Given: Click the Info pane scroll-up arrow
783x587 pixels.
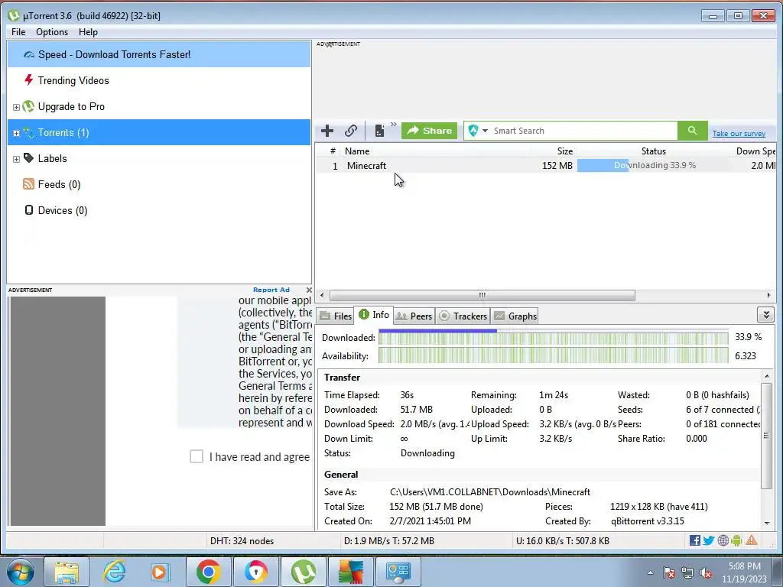Looking at the screenshot, I should pos(767,376).
